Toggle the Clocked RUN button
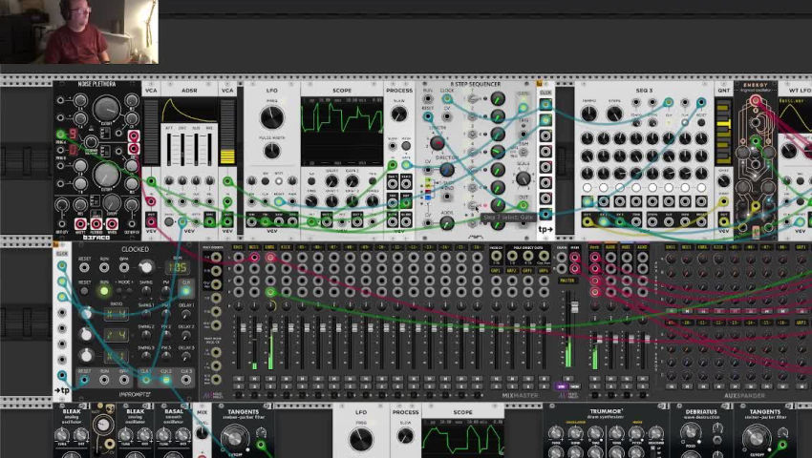Screen dimensions: 812x458 103,291
